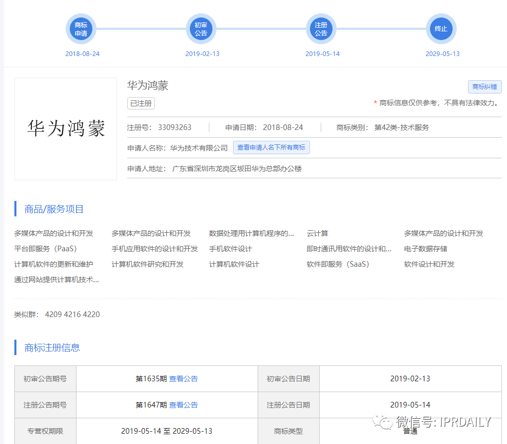Click the date 2019-02-13 under 初审公告 step
507x444 pixels.
coord(202,54)
